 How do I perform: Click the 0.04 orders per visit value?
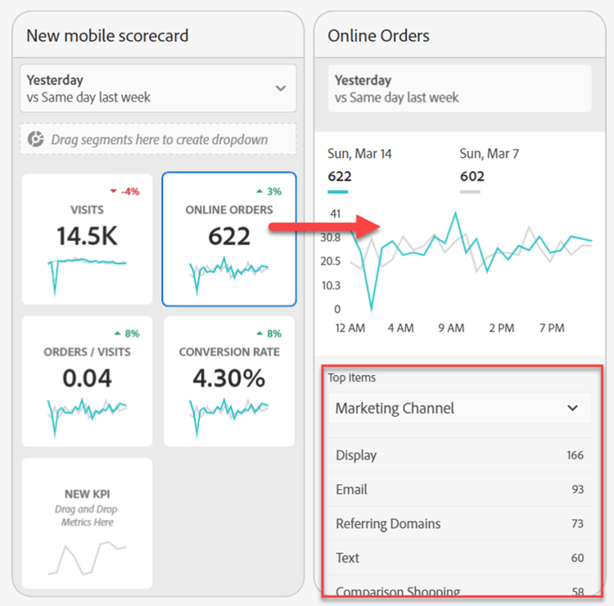87,378
